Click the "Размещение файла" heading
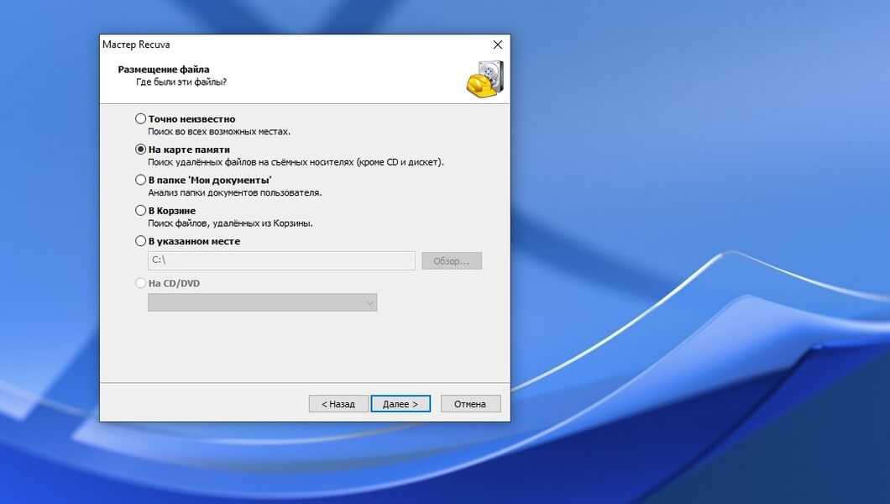This screenshot has height=504, width=890. [x=163, y=69]
